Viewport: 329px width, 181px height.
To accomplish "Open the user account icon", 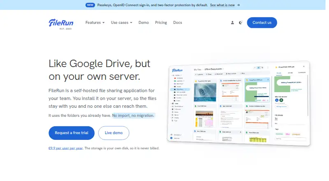I will [232, 23].
